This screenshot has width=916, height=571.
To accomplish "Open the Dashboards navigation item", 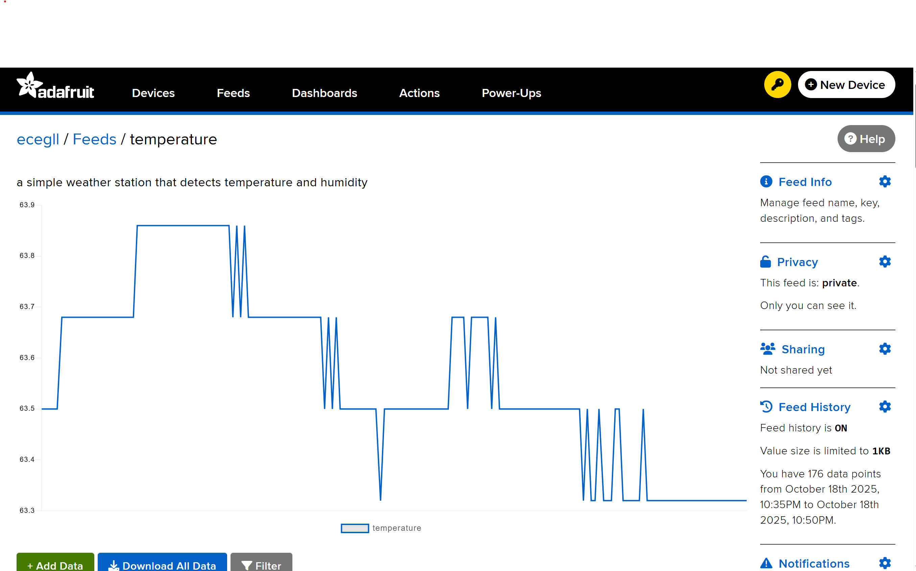I will 324,93.
